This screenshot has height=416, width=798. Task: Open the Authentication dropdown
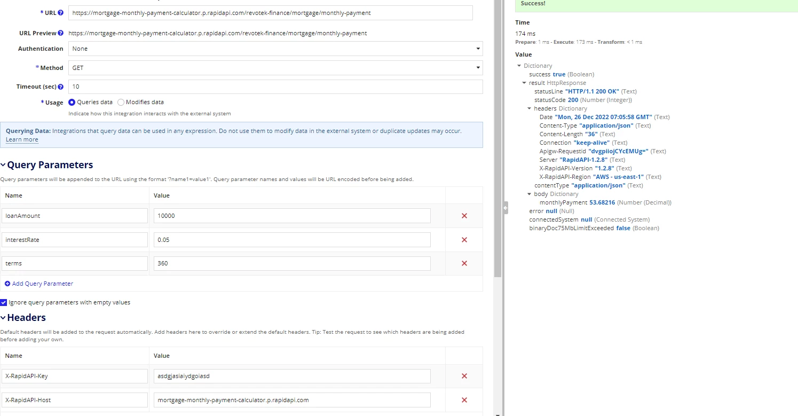[x=275, y=49]
